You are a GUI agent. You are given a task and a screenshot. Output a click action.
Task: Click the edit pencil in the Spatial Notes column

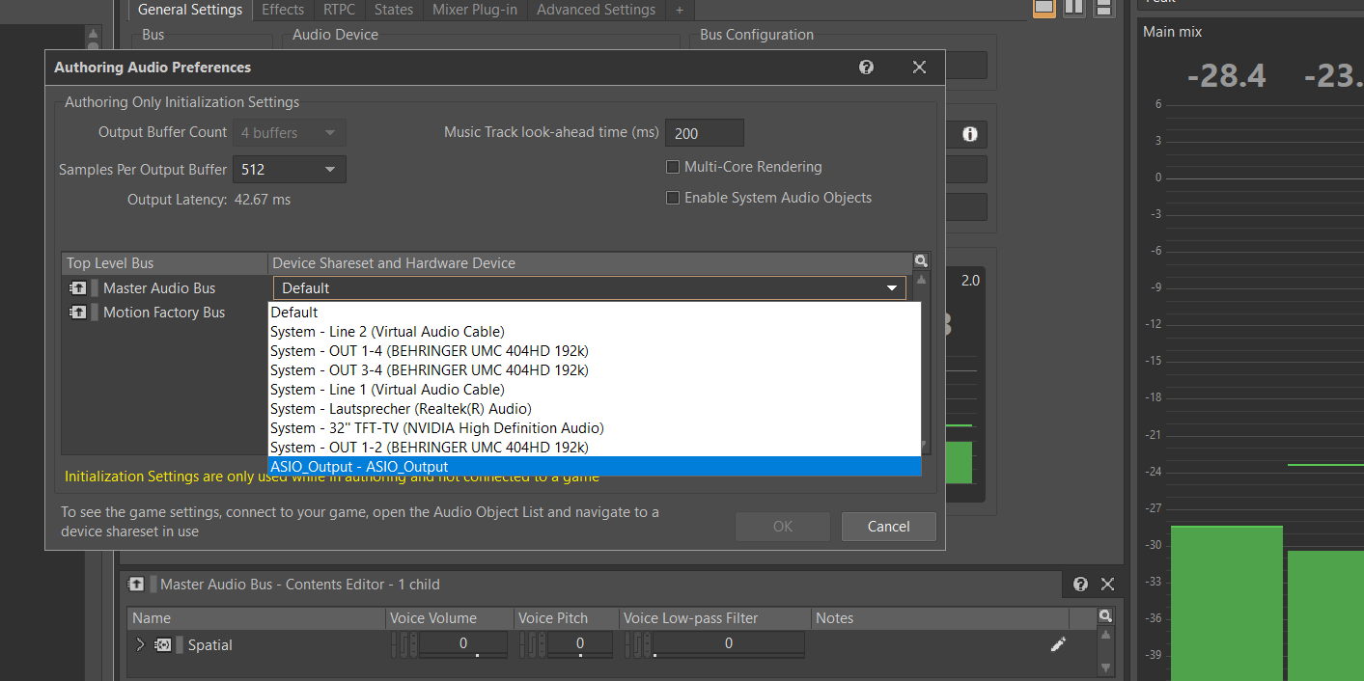1058,643
